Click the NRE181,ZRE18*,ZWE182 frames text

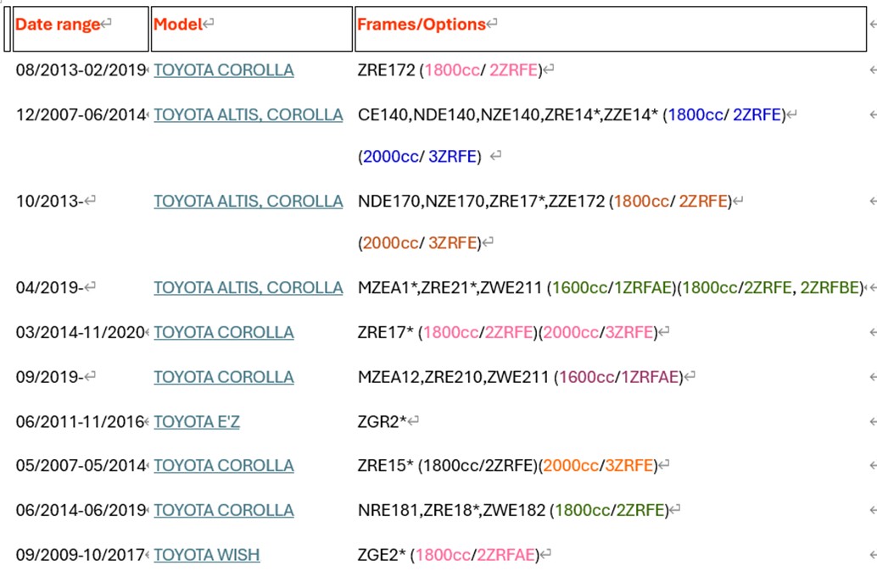451,510
